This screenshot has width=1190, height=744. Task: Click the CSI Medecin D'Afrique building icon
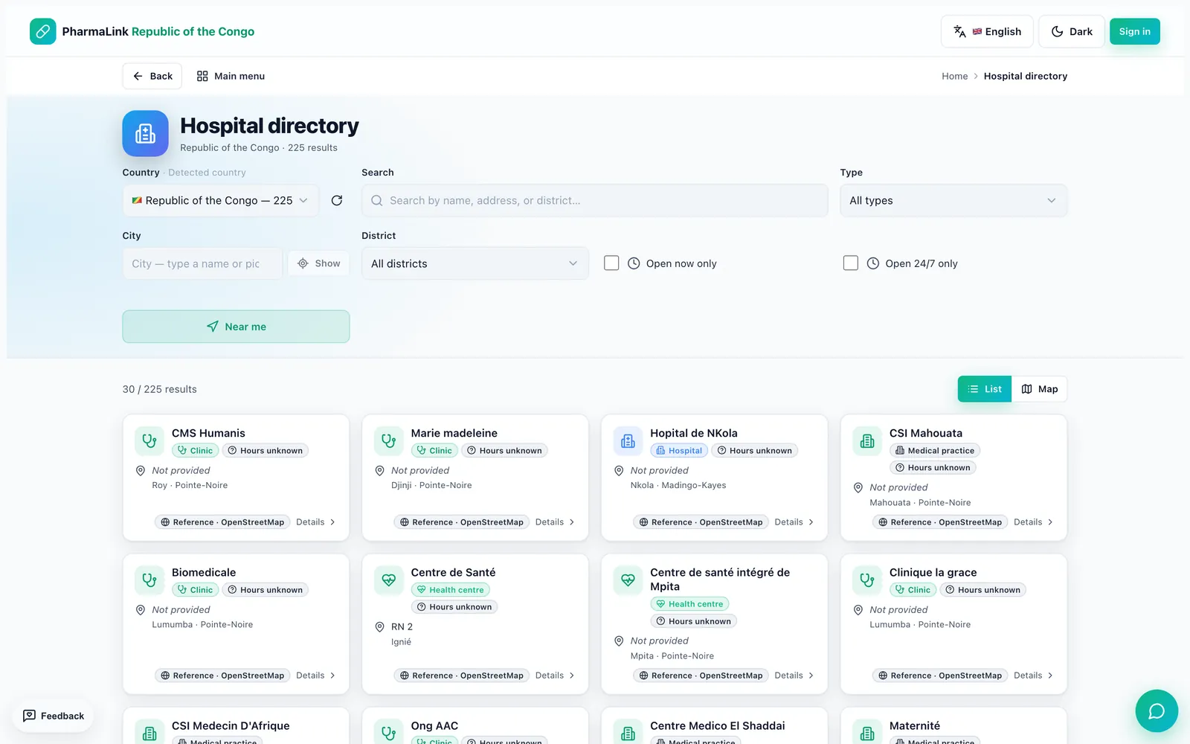click(x=149, y=733)
